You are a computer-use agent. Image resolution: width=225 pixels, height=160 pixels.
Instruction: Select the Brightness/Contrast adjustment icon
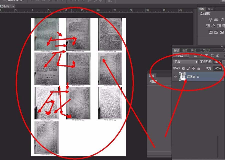pyautogui.click(x=210, y=19)
